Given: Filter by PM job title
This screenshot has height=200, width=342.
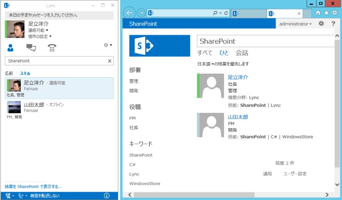Looking at the screenshot, I should (x=132, y=118).
